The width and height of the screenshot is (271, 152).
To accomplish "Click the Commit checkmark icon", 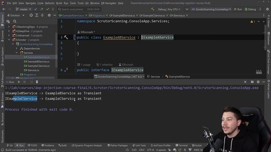I will point(47,9).
